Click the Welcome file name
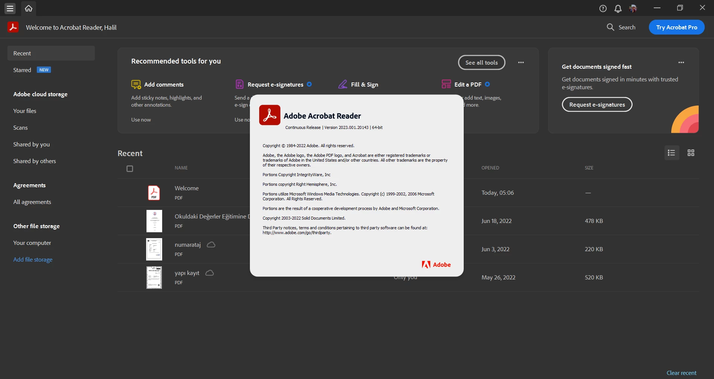The height and width of the screenshot is (379, 714). (x=187, y=188)
